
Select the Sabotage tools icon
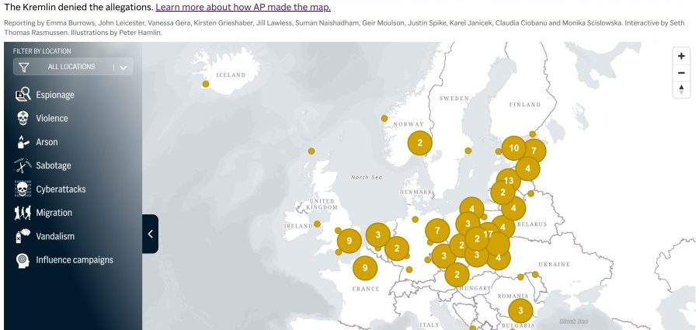point(23,165)
